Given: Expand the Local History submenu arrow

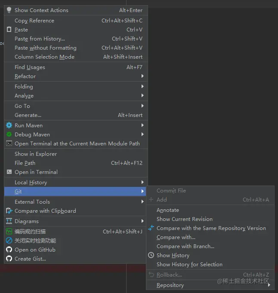Looking at the screenshot, I should pyautogui.click(x=142, y=182).
